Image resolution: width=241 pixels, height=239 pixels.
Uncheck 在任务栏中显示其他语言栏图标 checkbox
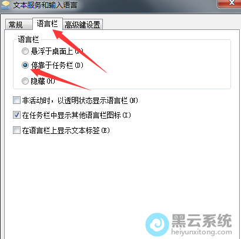(x=16, y=115)
